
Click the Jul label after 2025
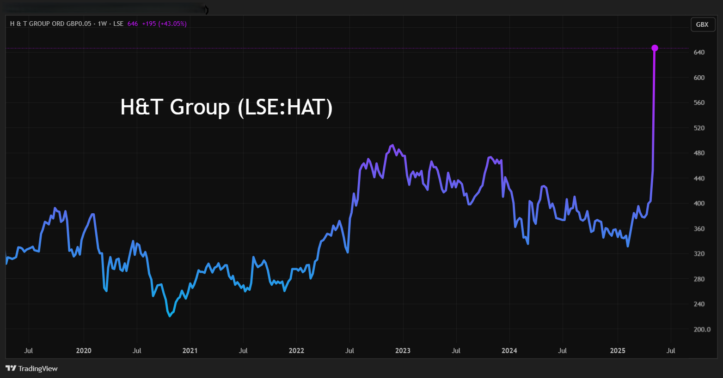(x=671, y=350)
